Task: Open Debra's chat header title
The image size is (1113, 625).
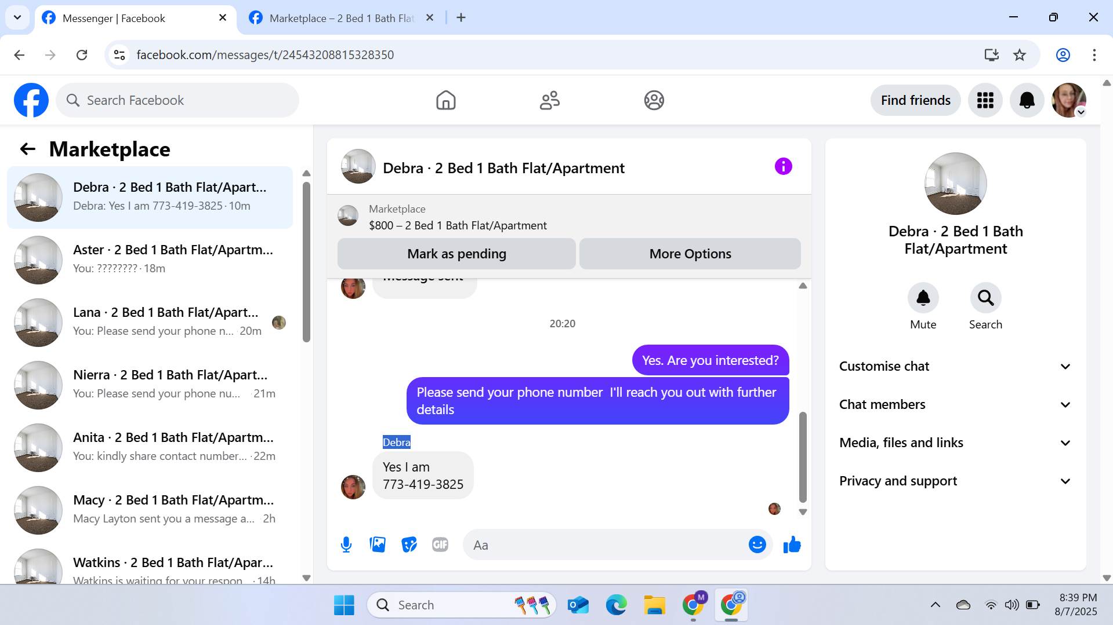Action: [x=503, y=168]
